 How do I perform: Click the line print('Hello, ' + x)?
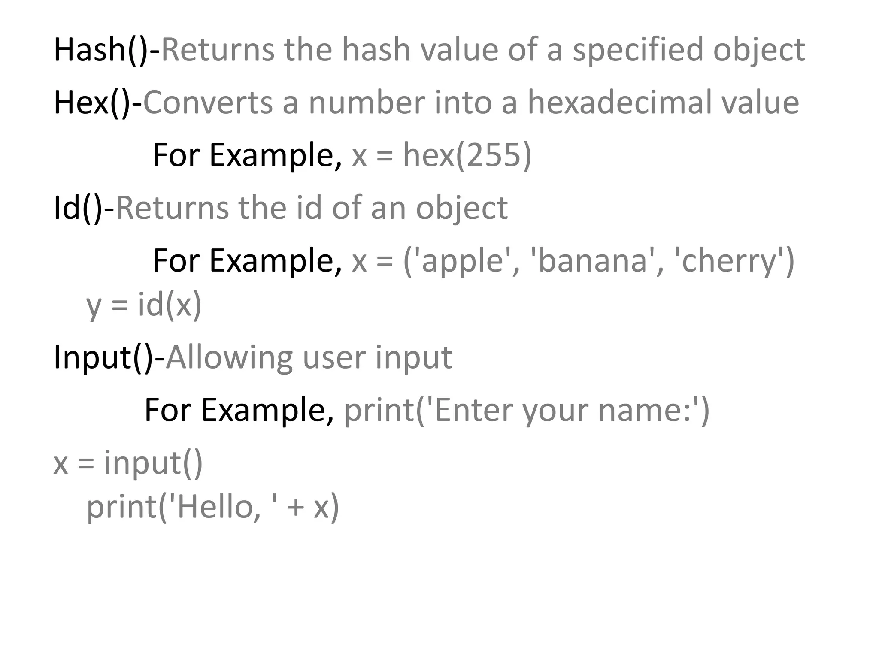213,507
